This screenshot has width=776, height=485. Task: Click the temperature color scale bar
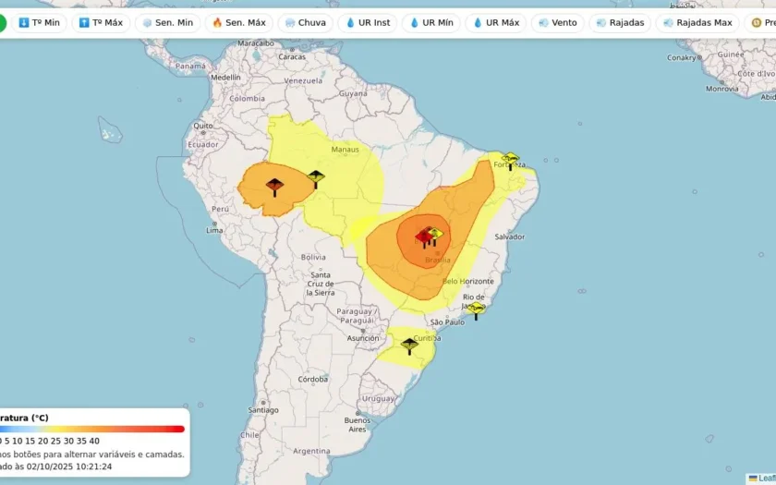92,429
